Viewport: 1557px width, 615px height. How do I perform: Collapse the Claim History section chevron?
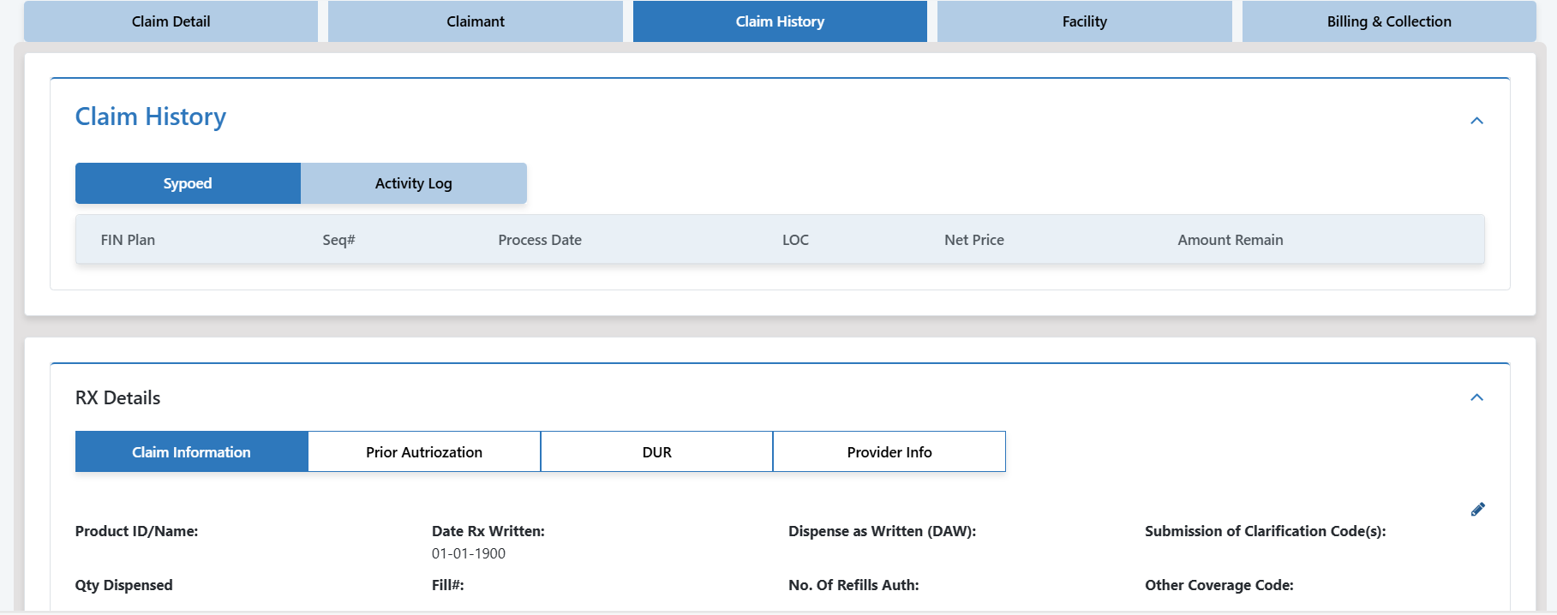(x=1476, y=121)
